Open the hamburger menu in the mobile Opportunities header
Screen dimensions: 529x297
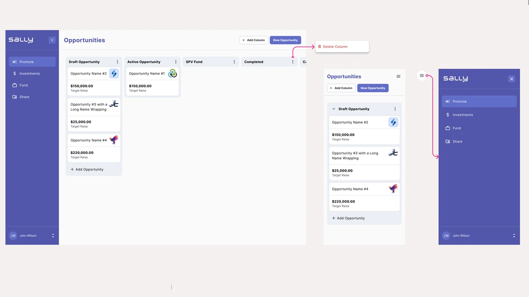pos(398,76)
